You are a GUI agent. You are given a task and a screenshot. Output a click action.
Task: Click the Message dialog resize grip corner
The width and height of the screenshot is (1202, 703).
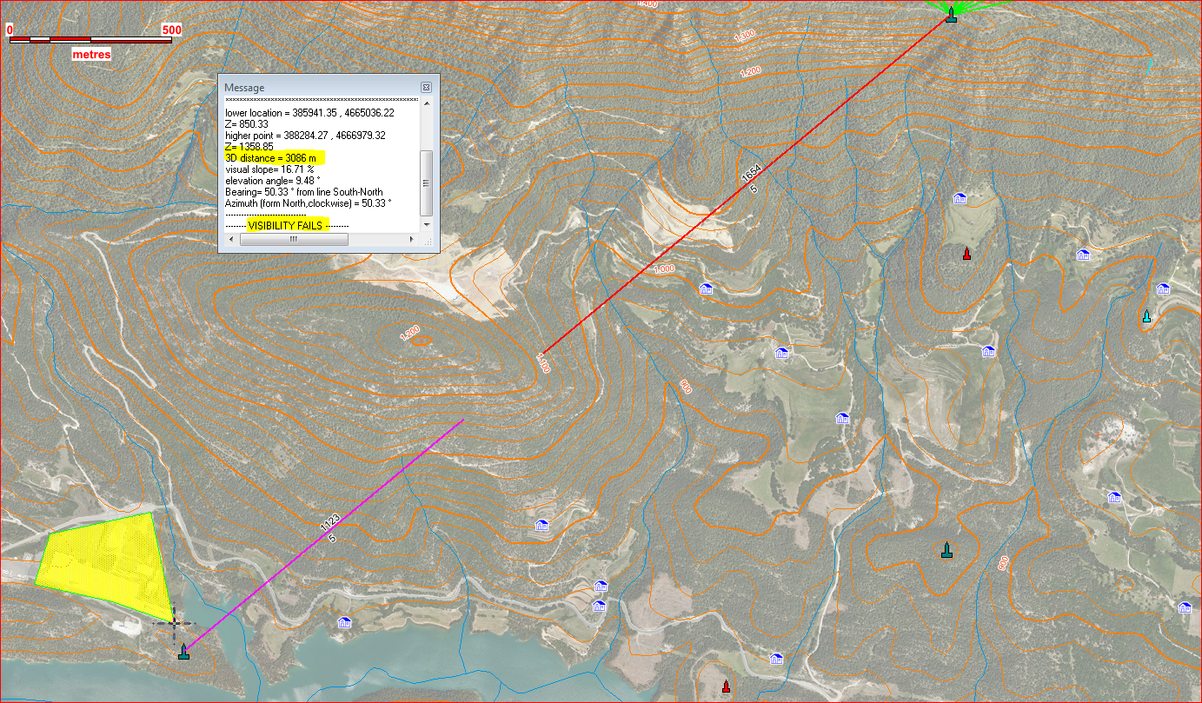(x=427, y=242)
